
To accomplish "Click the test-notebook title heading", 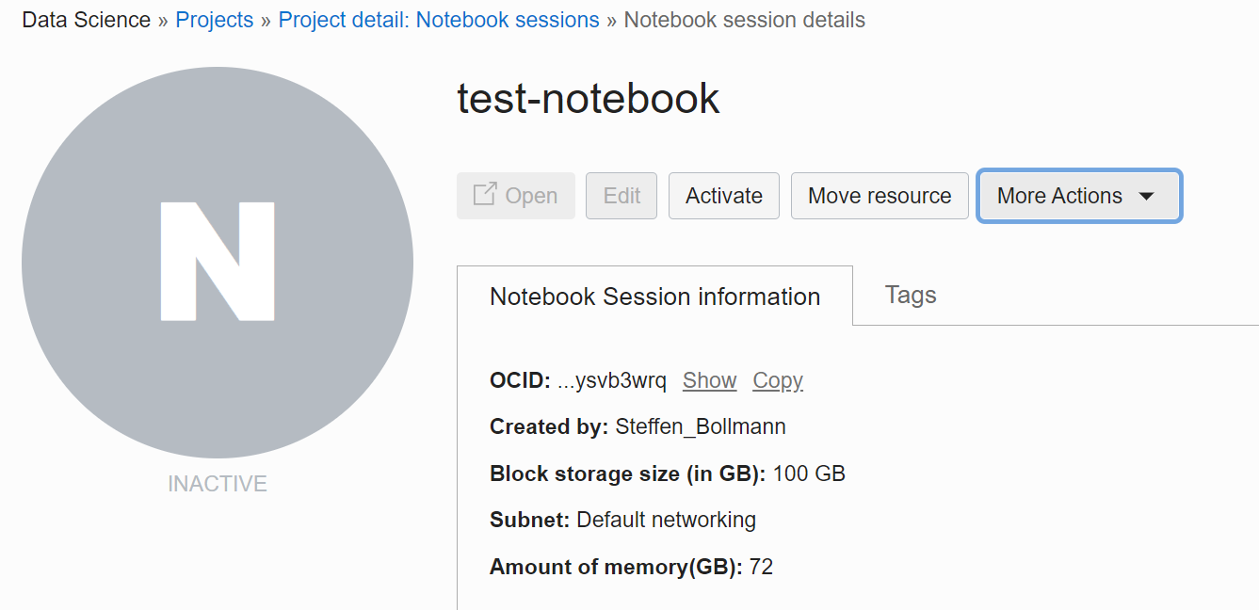I will [x=589, y=98].
